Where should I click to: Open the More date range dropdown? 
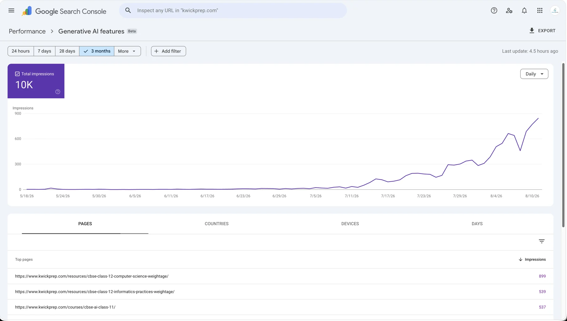click(x=127, y=51)
